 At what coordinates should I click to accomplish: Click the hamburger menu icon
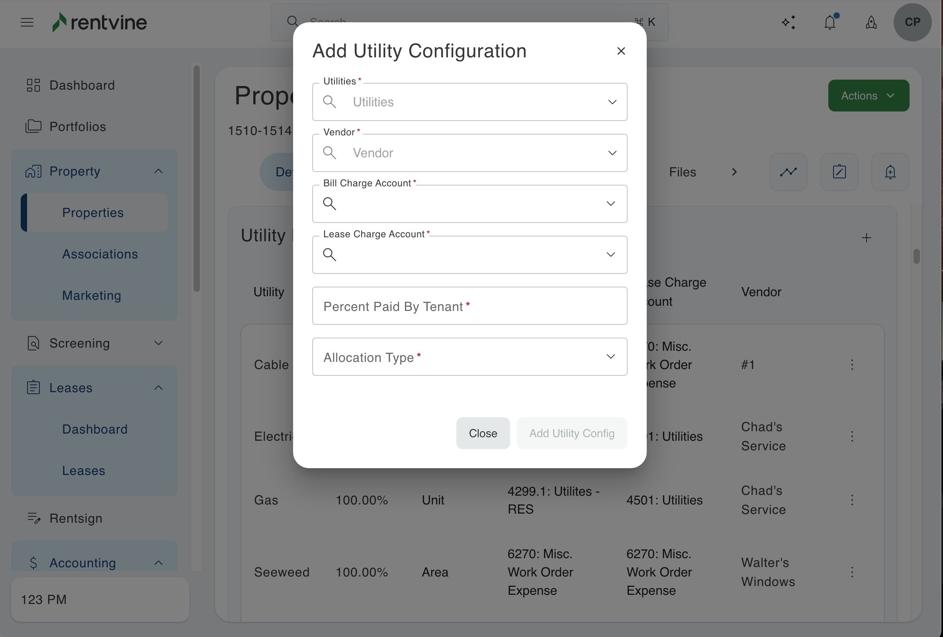click(x=27, y=22)
